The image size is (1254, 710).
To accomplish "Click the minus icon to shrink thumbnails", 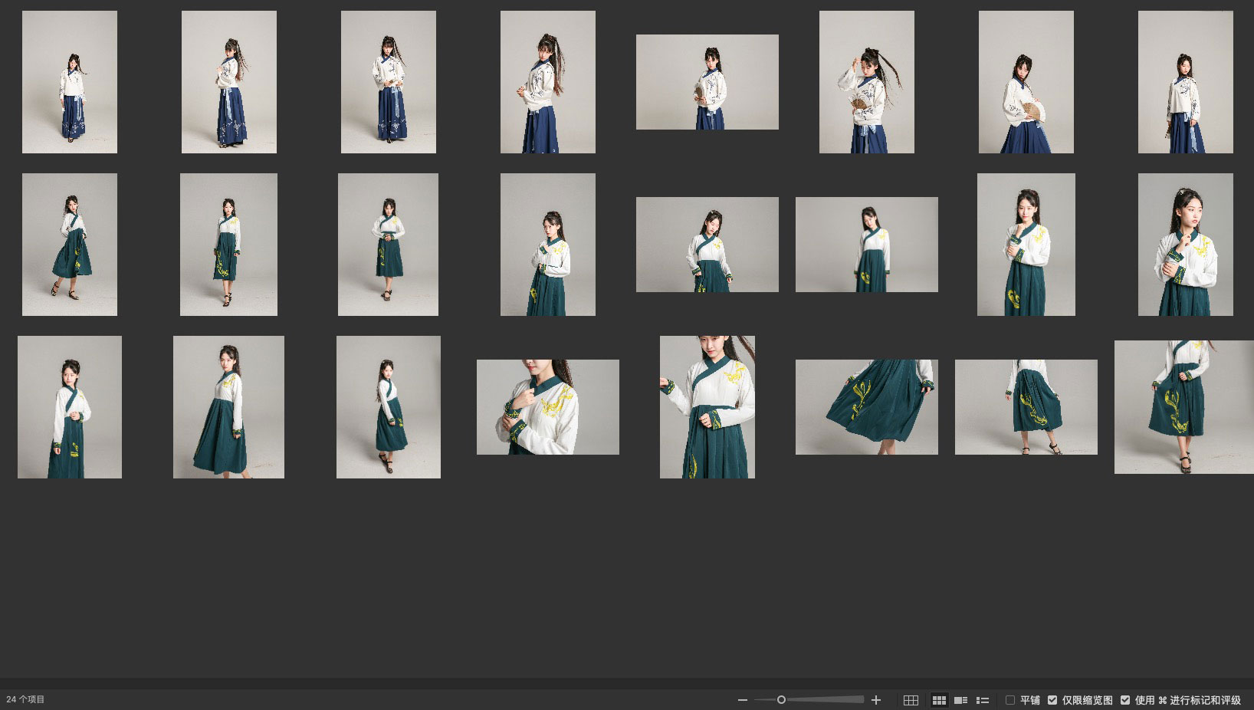I will coord(742,700).
